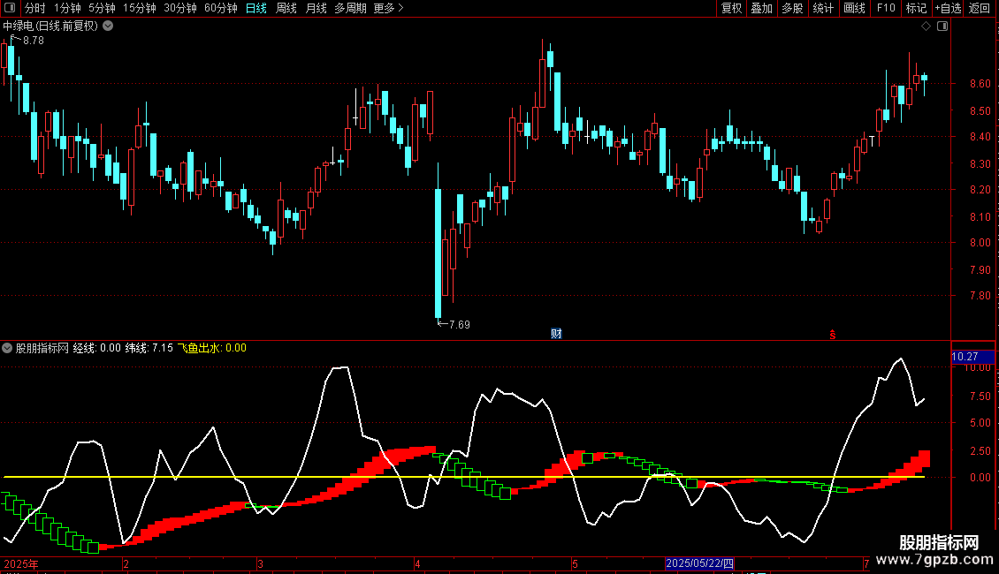Activate the 画线 drawing tool
The height and width of the screenshot is (574, 999).
(854, 8)
